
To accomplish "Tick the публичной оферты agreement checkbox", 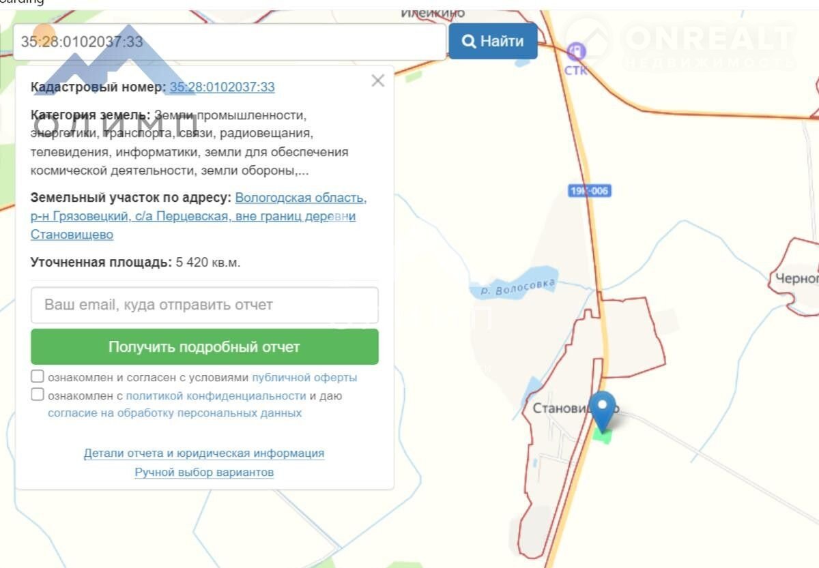I will tap(38, 376).
